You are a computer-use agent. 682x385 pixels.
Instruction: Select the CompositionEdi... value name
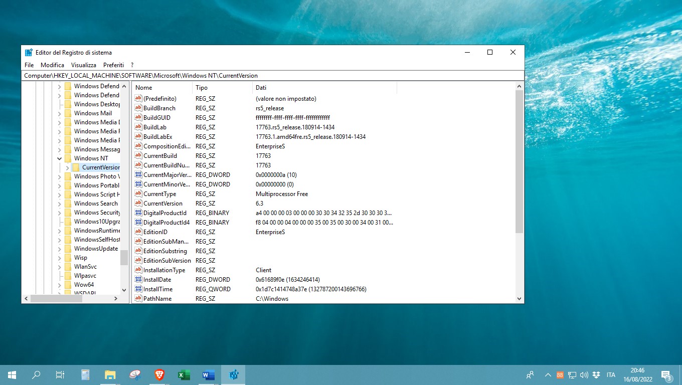(x=167, y=146)
